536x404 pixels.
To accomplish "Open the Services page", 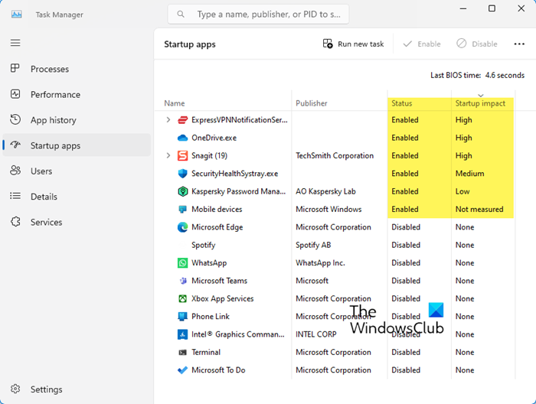I will tap(77, 222).
